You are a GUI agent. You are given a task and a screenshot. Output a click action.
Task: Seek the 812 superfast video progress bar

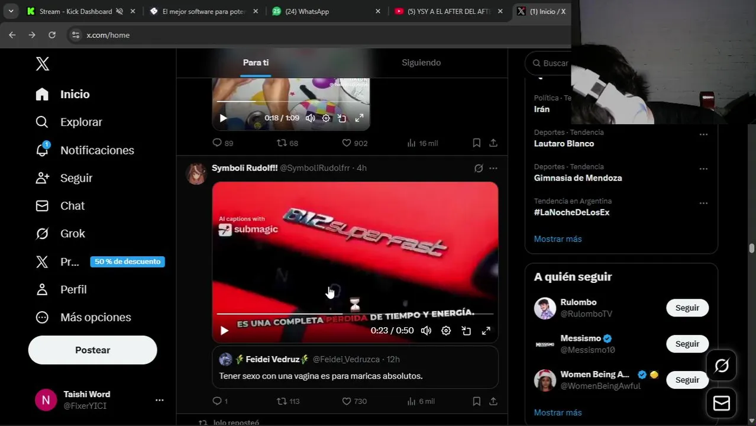pyautogui.click(x=355, y=314)
